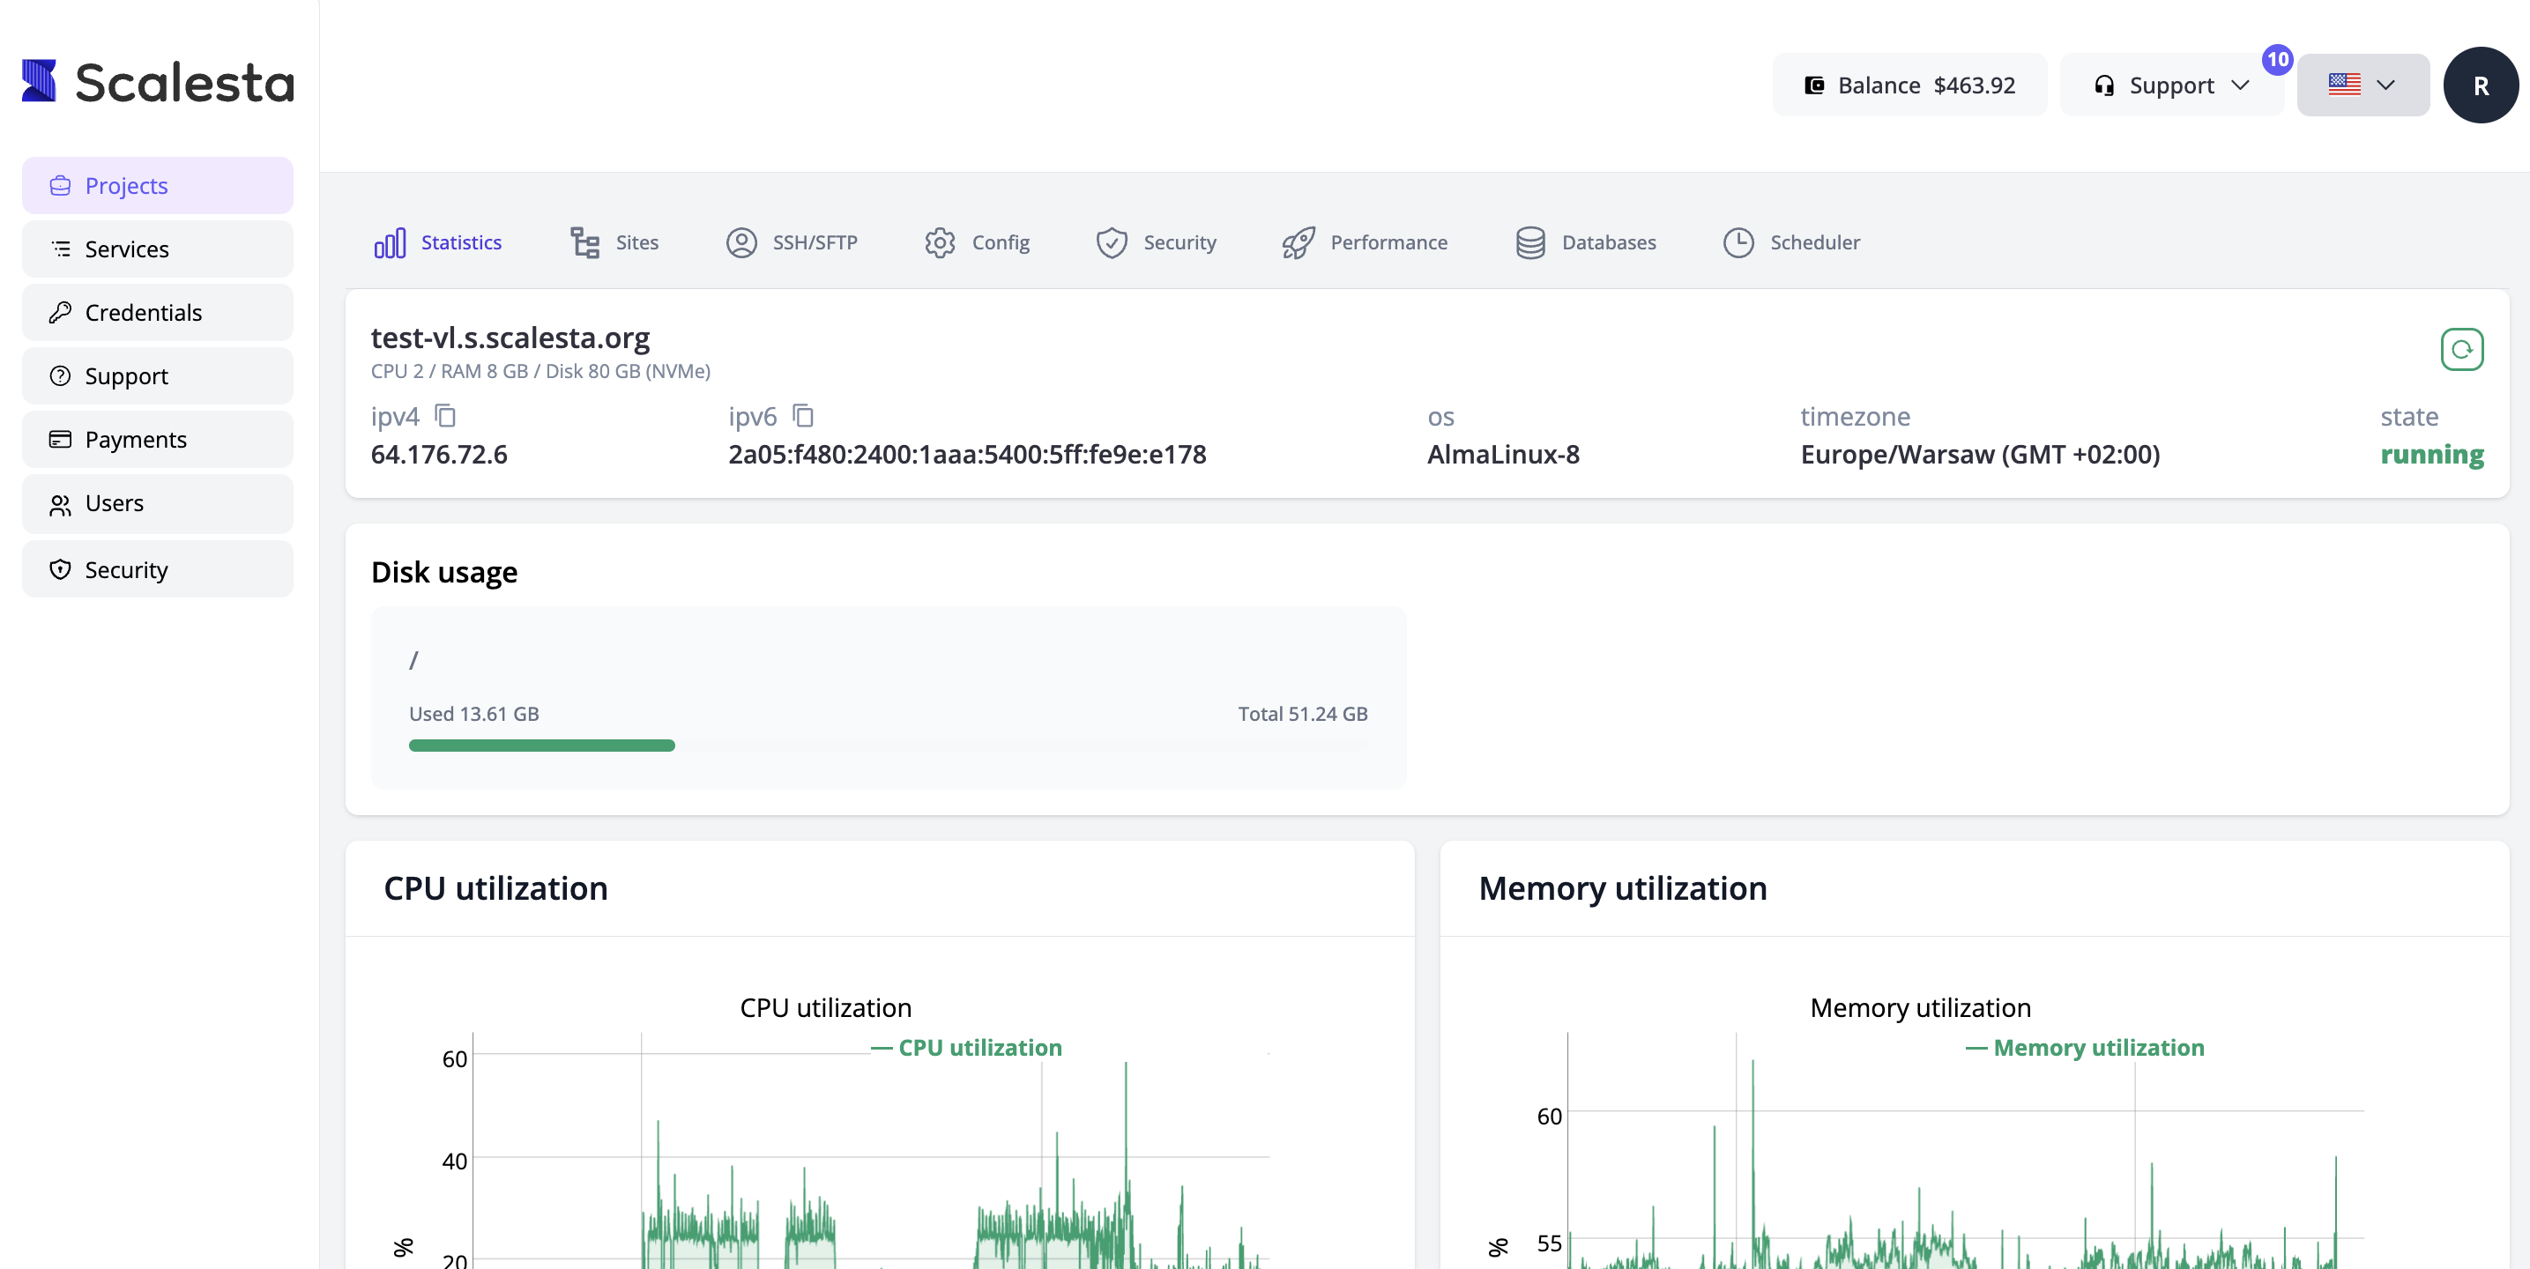This screenshot has height=1269, width=2530.
Task: Copy the ipv6 address icon
Action: click(803, 417)
